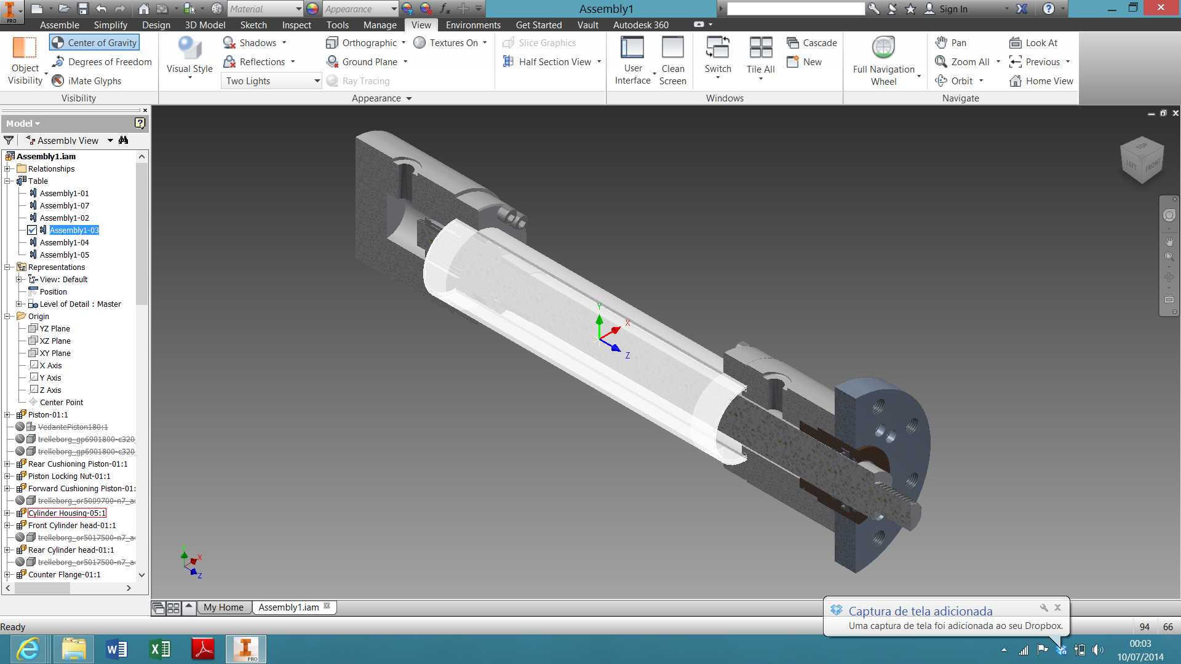Dismiss the Dropbox screenshot notification
1181x664 pixels.
(x=1057, y=607)
